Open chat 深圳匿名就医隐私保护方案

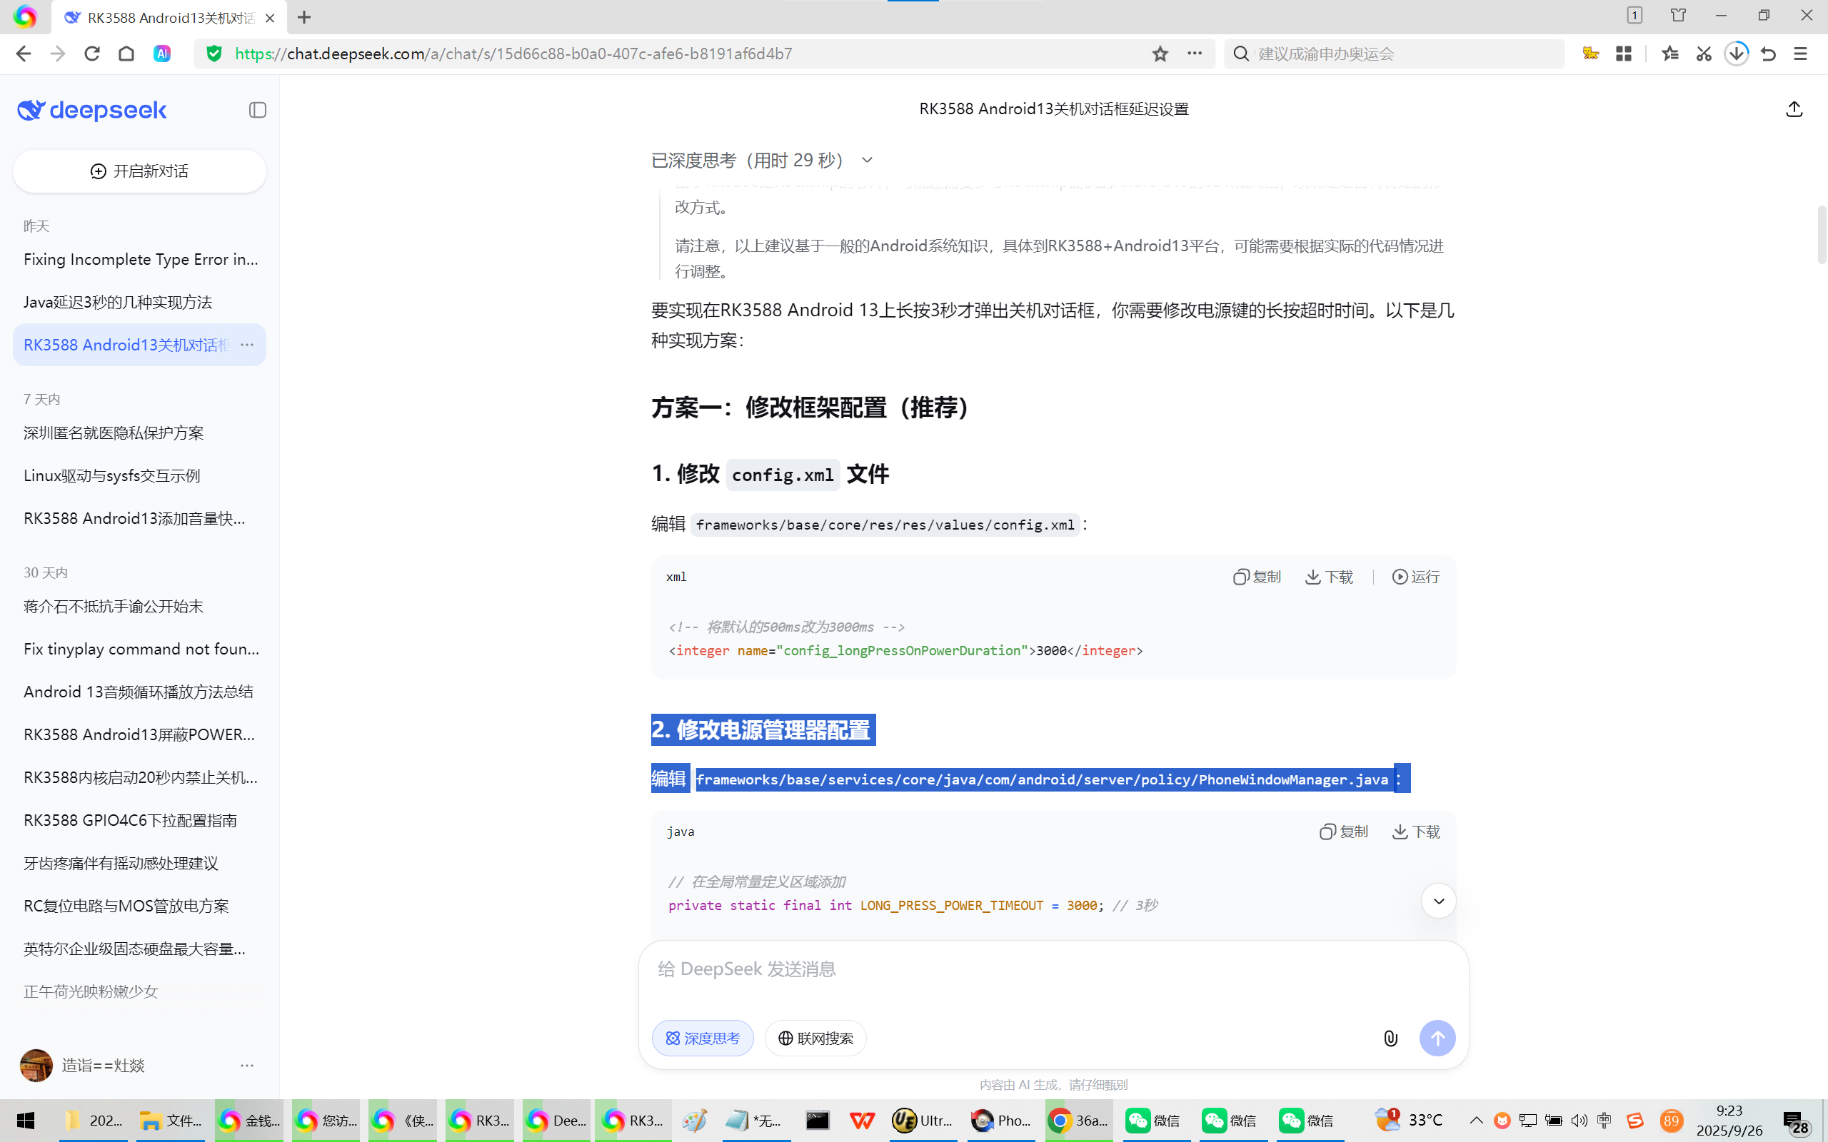point(141,433)
